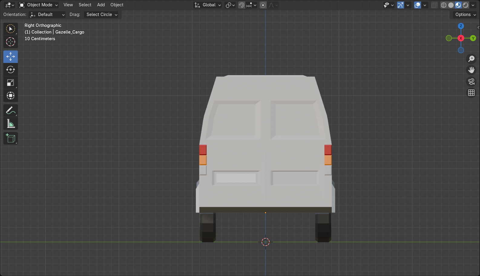Viewport: 480px width, 276px height.
Task: Open the editor type selector
Action: (10, 5)
